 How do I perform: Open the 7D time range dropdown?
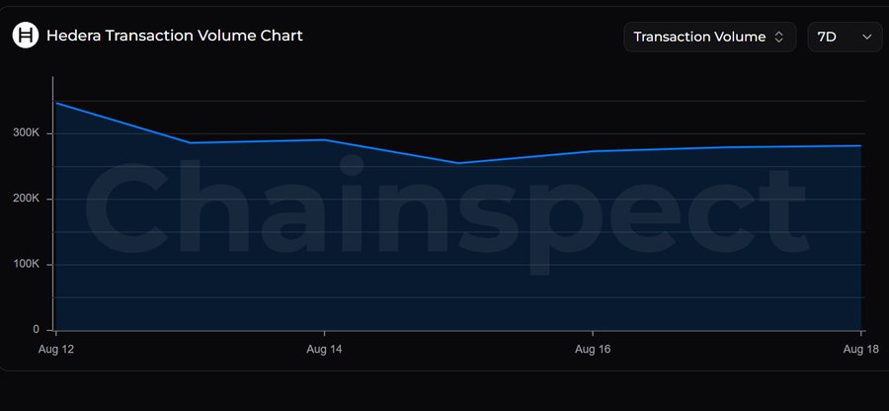[845, 37]
